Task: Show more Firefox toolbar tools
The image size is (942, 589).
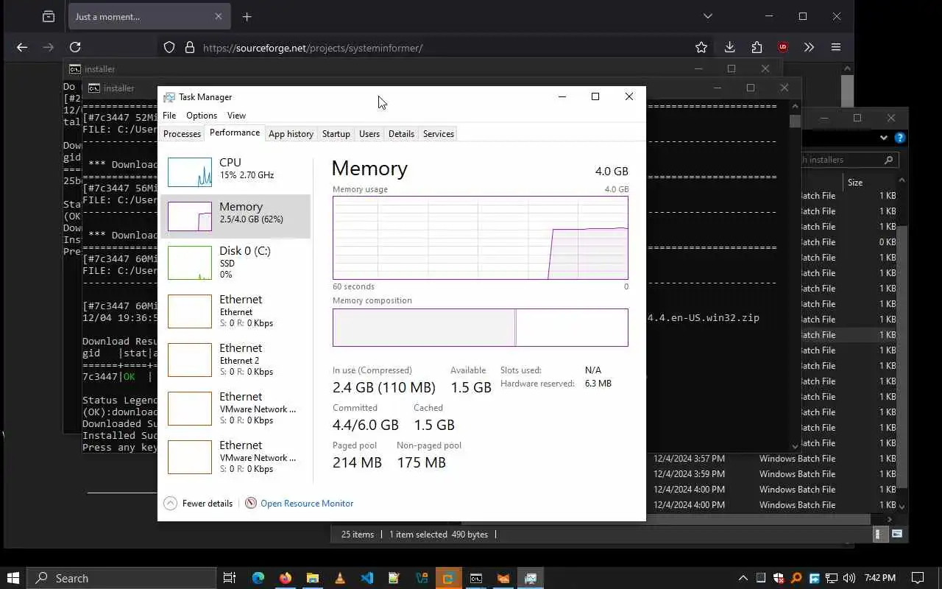Action: tap(809, 47)
